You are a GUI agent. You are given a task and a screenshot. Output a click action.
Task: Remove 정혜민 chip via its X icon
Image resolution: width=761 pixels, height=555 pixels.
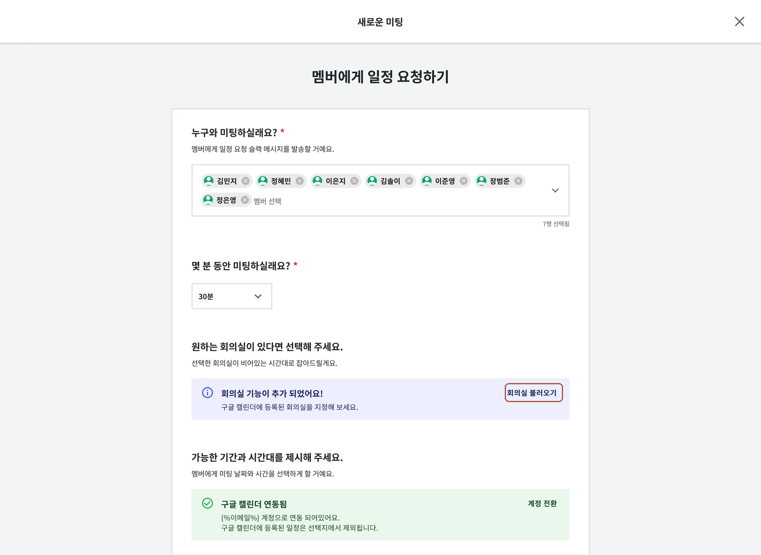coord(299,181)
